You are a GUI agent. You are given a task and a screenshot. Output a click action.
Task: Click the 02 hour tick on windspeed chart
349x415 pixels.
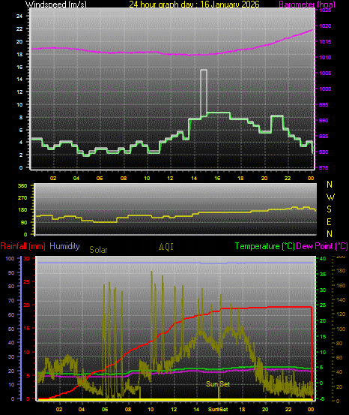53,178
